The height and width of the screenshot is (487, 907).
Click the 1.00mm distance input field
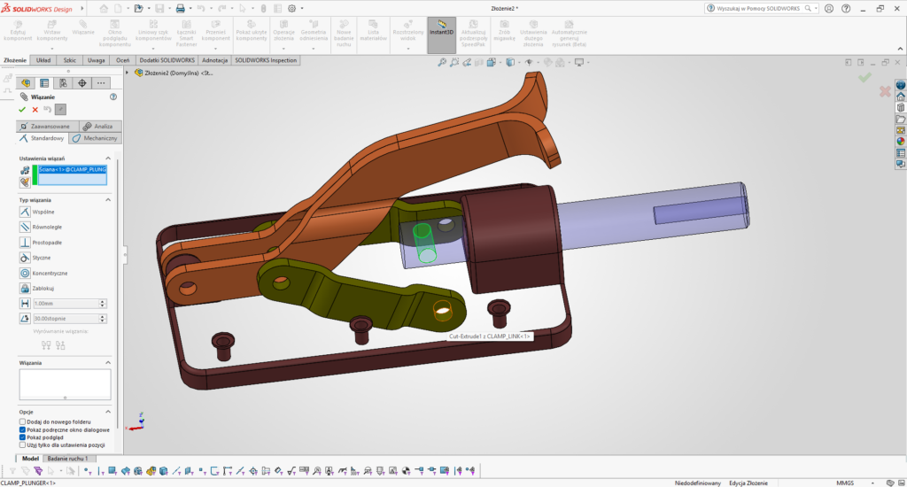pos(66,303)
